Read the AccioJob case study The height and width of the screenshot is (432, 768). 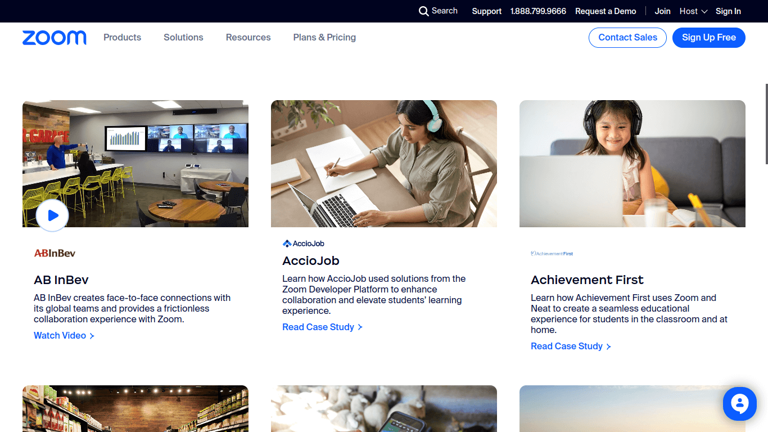pyautogui.click(x=322, y=327)
